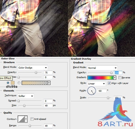The width and height of the screenshot is (135, 129).
Task: Click the Scale percentage value field
Action: click(x=118, y=98)
